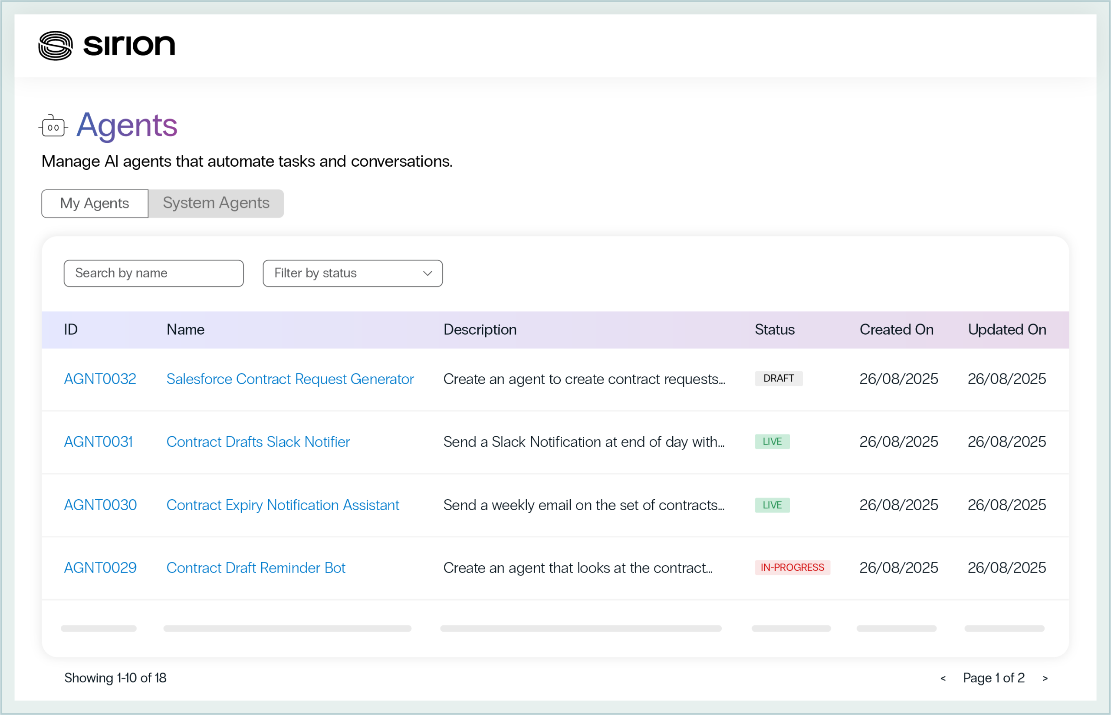The width and height of the screenshot is (1111, 715).
Task: Open Contract Draft Reminder Bot
Action: click(256, 567)
